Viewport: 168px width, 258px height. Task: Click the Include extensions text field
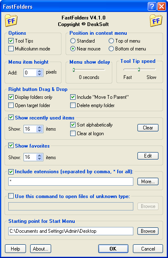71,182
